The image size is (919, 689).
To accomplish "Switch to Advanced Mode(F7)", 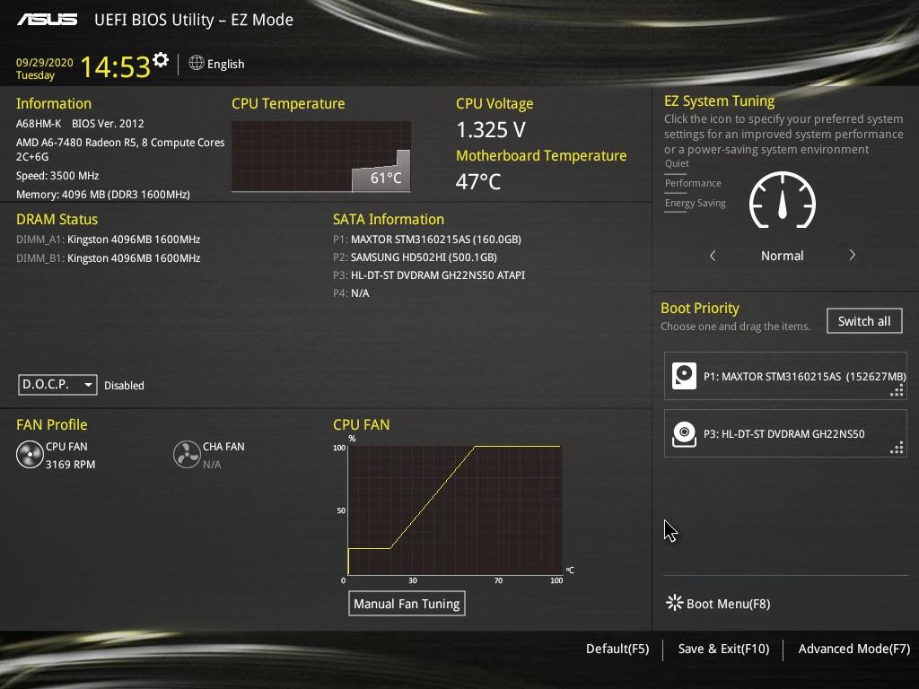I will 854,649.
